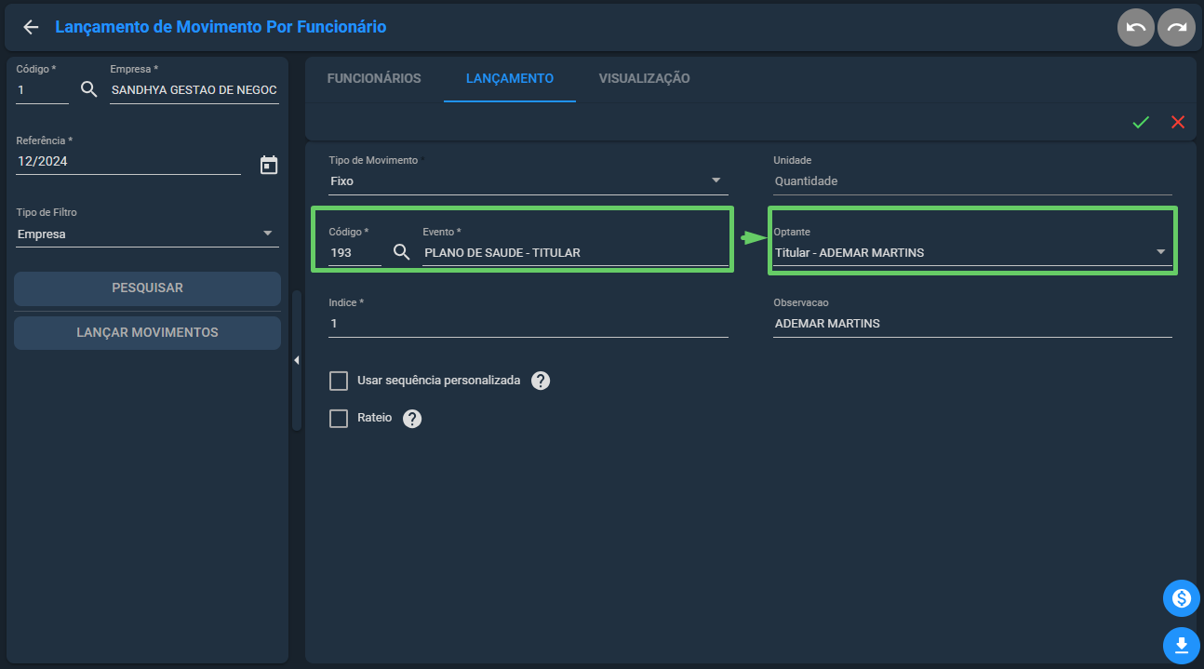Show help for Rateio option
Viewport: 1204px width, 669px height.
412,419
